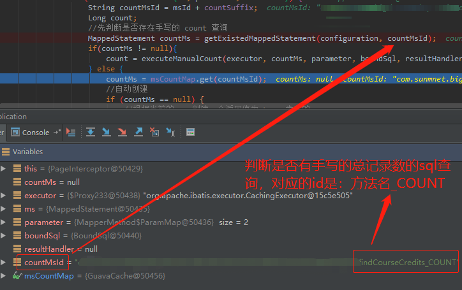Click the 'if (countMs == null) {' line

[155, 99]
